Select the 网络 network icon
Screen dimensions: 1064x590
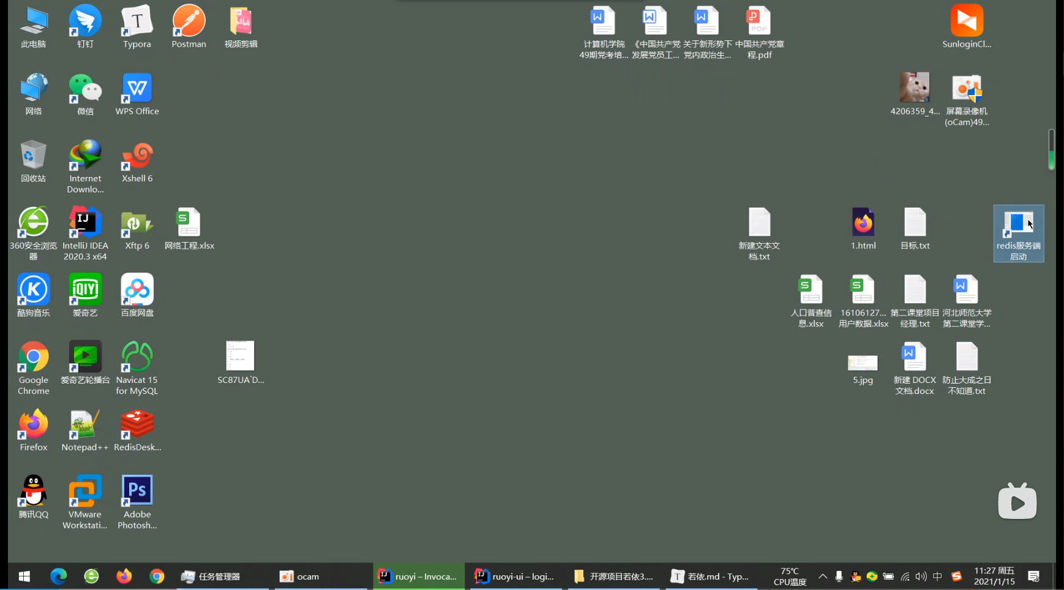[x=33, y=94]
